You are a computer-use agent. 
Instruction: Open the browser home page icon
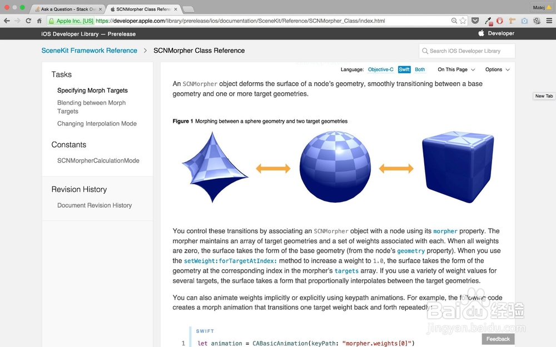click(39, 21)
